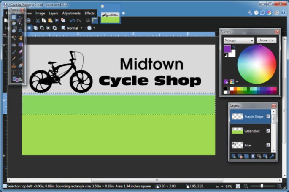The height and width of the screenshot is (192, 289).
Task: Pick the Pan hand tool
Action: (20, 37)
